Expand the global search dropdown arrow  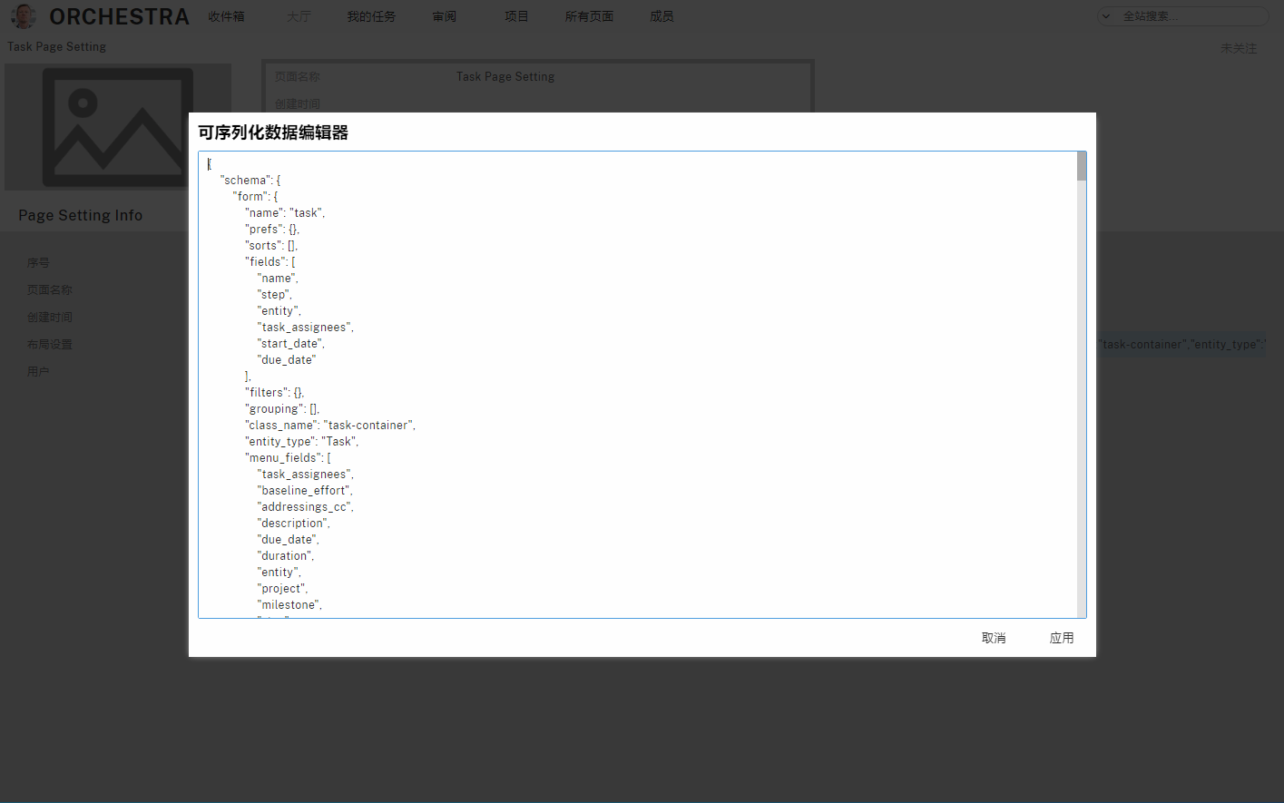(x=1105, y=16)
